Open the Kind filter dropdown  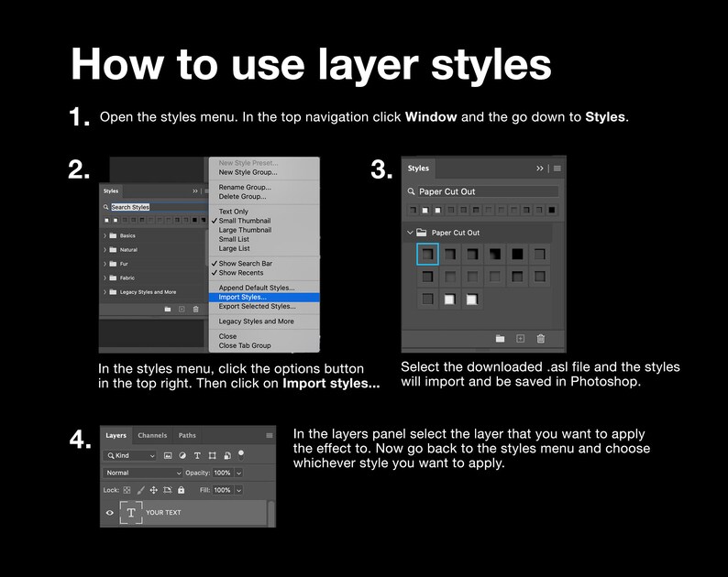129,456
